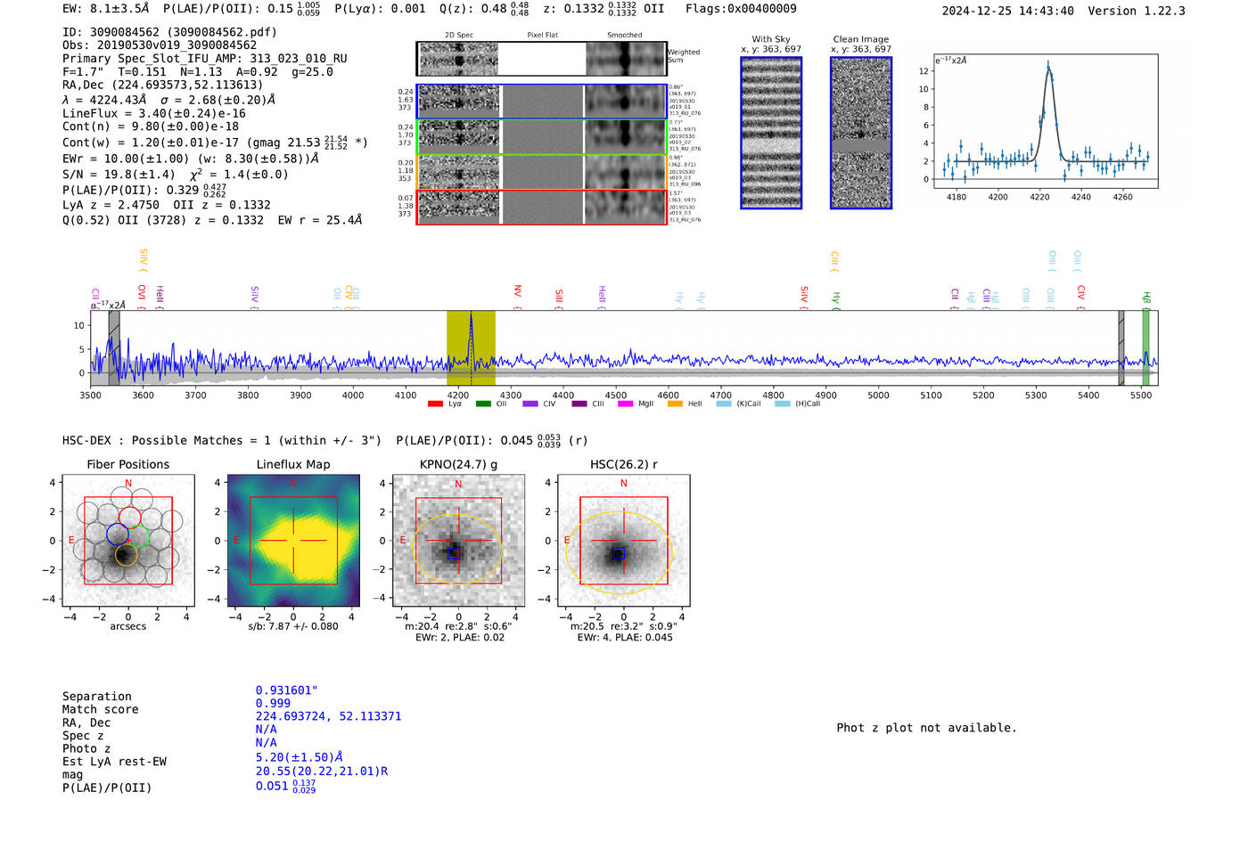Click the NV line label above spectrum
This screenshot has width=1248, height=849.
point(517,297)
